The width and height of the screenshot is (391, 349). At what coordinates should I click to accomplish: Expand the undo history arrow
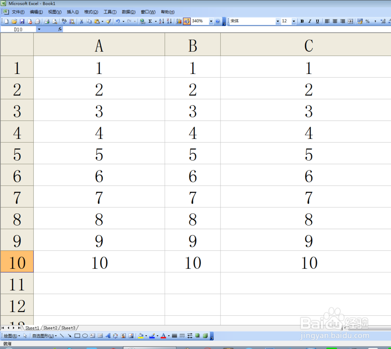[124, 21]
